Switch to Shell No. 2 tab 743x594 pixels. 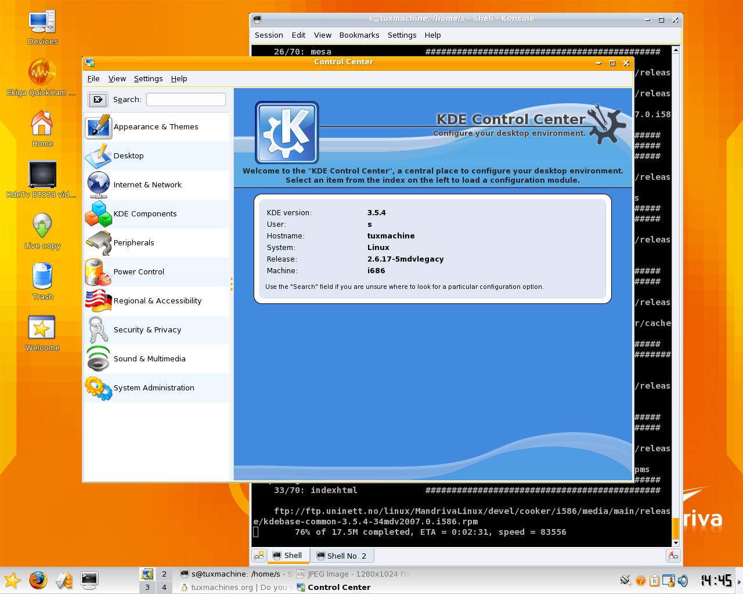342,556
